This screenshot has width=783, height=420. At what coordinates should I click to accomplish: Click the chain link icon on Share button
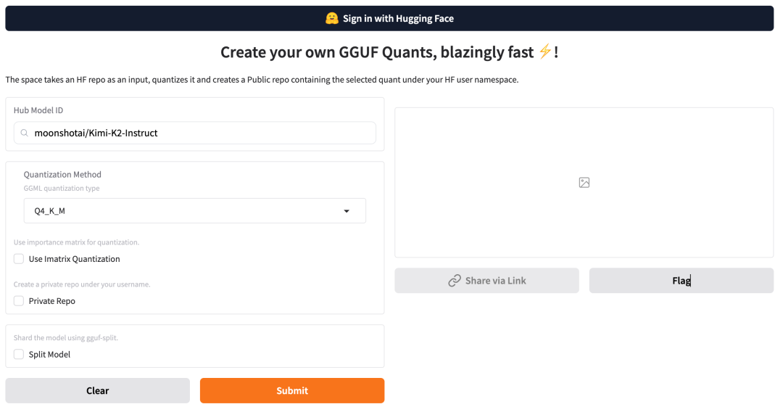tap(454, 281)
